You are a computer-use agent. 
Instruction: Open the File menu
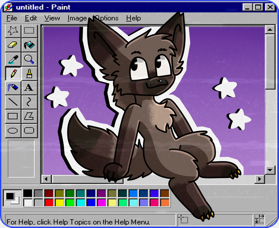coord(12,18)
